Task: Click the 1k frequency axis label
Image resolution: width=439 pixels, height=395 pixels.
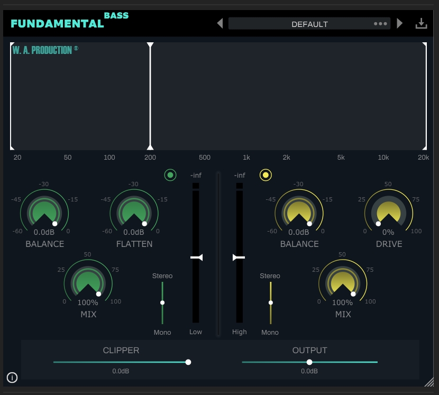Action: coord(246,158)
